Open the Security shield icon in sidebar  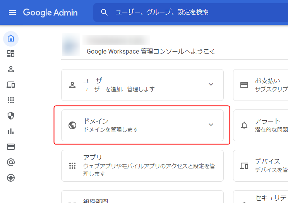(x=11, y=116)
